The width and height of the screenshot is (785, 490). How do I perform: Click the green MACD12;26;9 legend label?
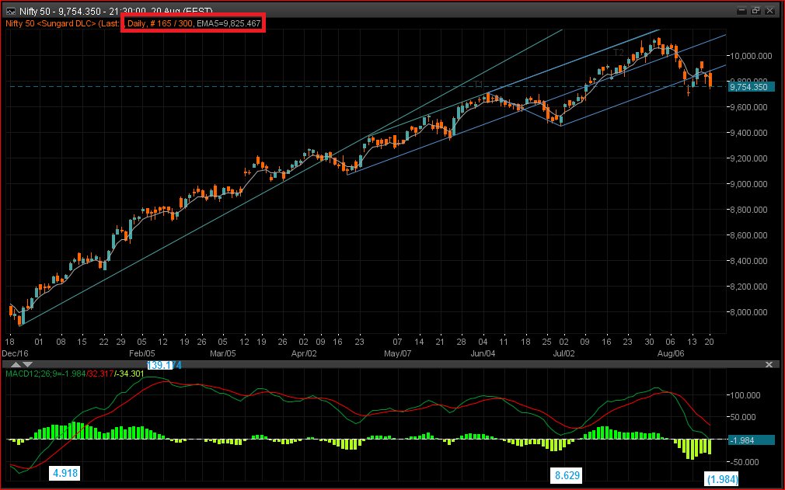[x=45, y=374]
